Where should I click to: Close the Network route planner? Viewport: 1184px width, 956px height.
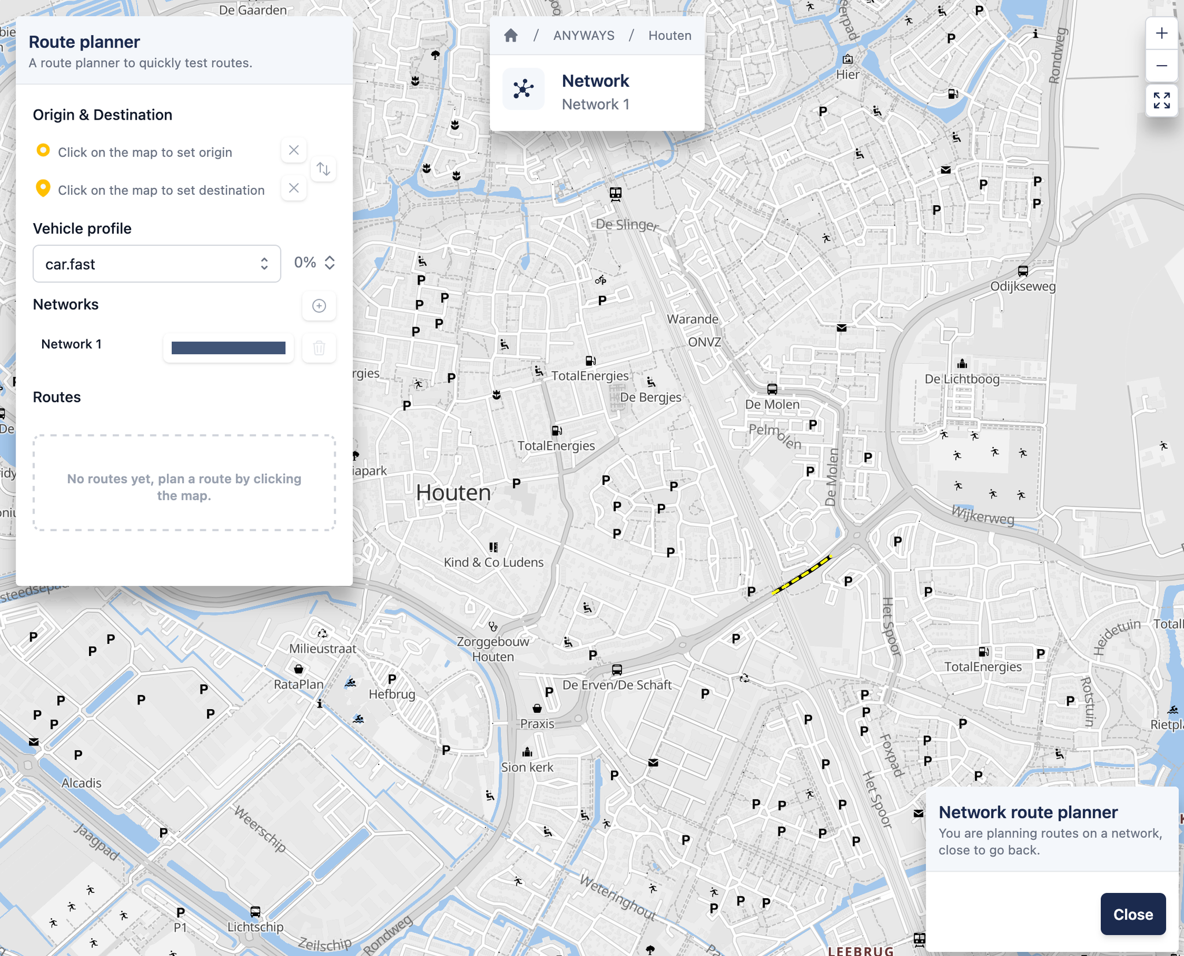click(1133, 914)
